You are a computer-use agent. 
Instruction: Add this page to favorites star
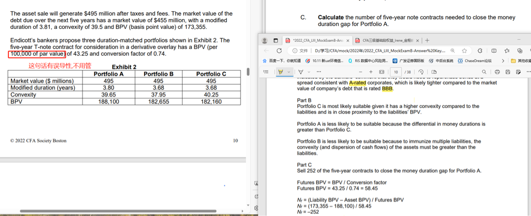[x=464, y=51]
